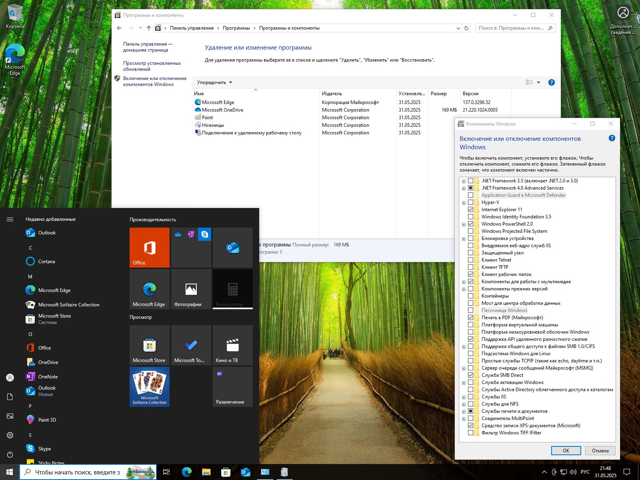The width and height of the screenshot is (640, 480).
Task: Expand .NET Framework 3.5 node
Action: pos(464,181)
